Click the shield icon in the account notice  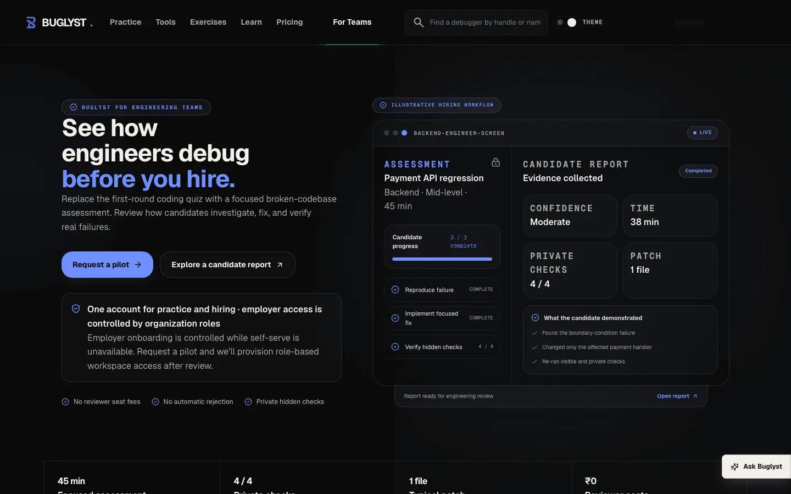(76, 308)
